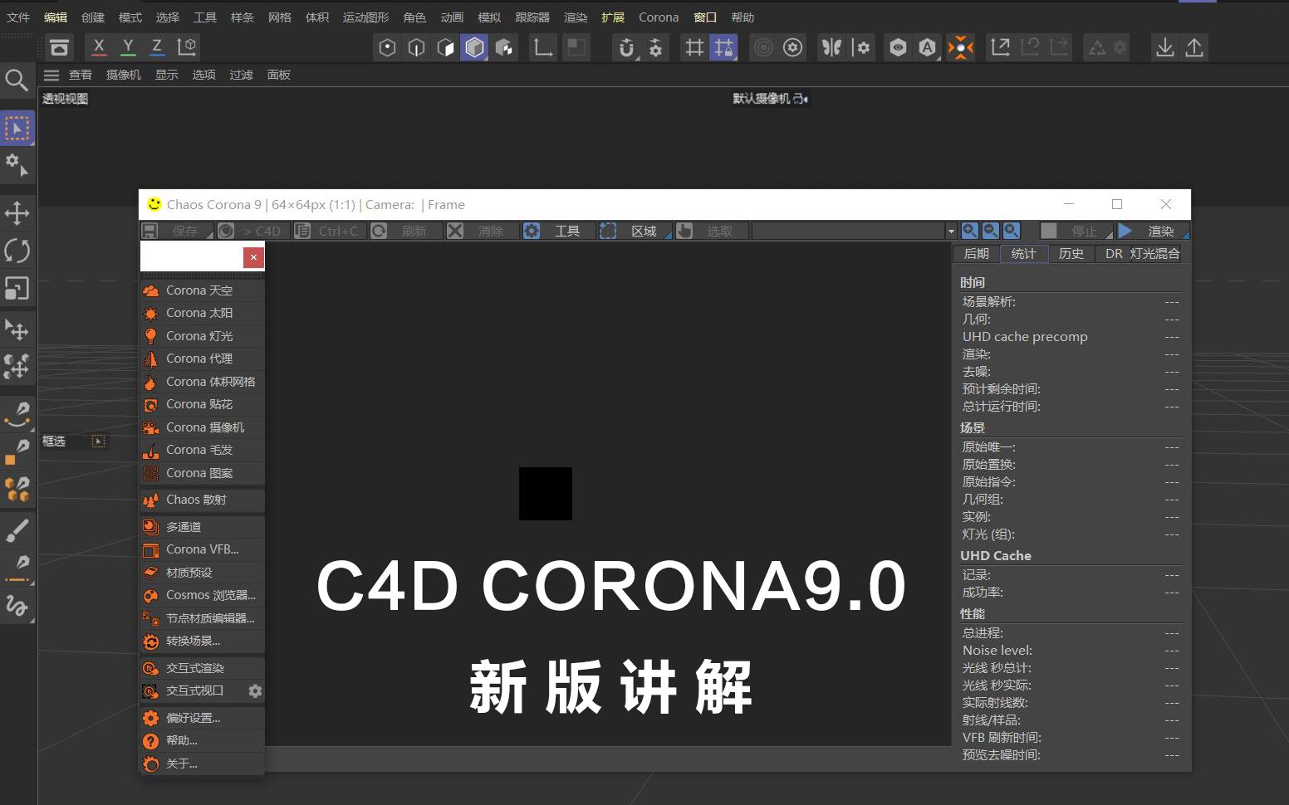This screenshot has height=805, width=1289.
Task: Open viewport 摄像机 menu
Action: 124,75
